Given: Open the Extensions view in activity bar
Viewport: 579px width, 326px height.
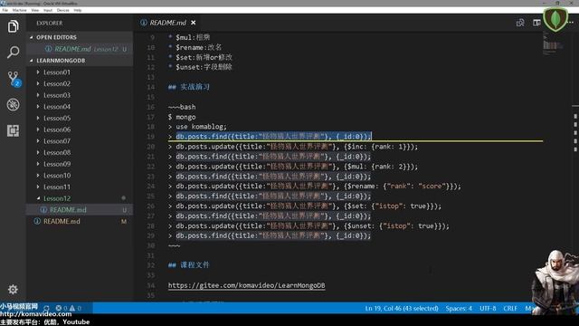Looking at the screenshot, I should click(x=13, y=130).
